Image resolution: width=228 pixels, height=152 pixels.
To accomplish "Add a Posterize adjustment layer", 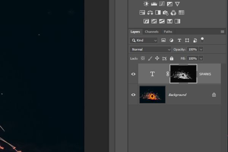I will pos(154,21).
